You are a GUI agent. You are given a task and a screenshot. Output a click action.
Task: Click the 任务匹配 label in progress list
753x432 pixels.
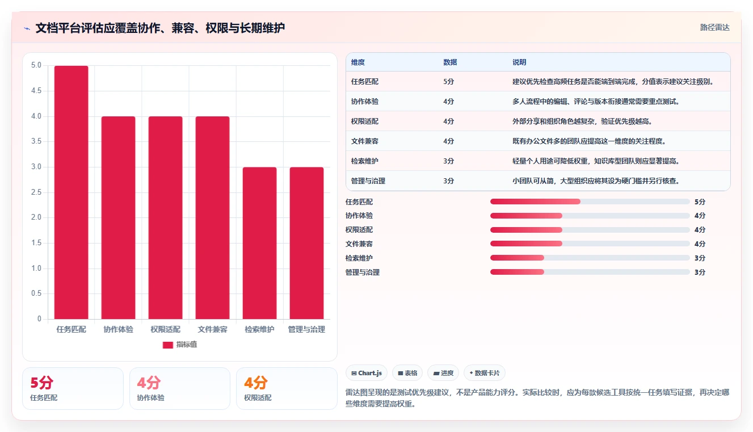(359, 202)
